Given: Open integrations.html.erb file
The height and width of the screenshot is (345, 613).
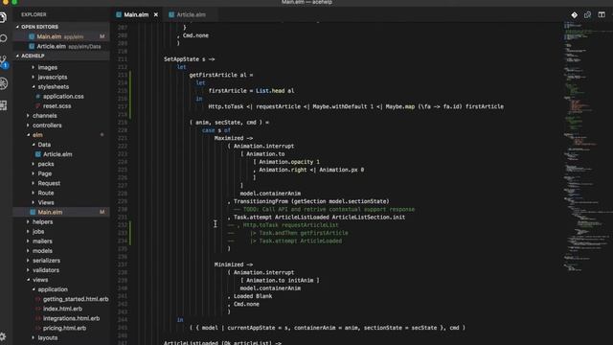Looking at the screenshot, I should tap(71, 318).
